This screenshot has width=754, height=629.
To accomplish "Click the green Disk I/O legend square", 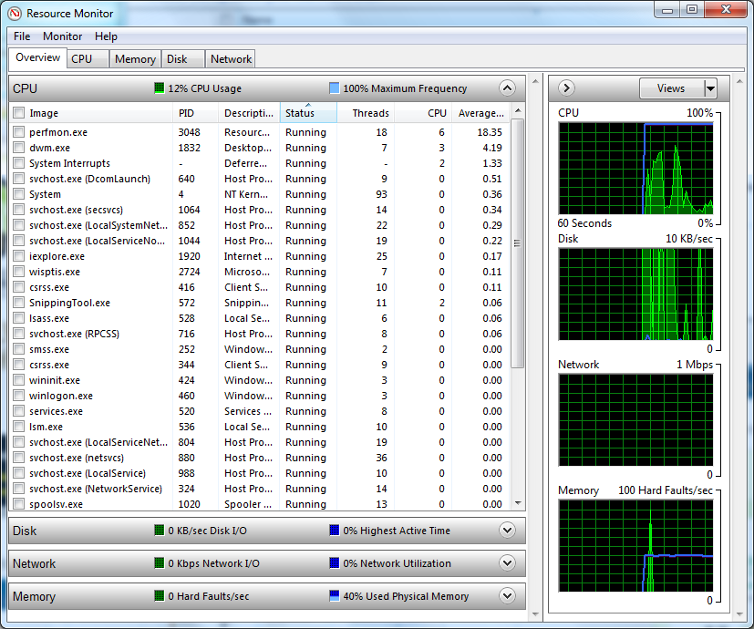I will pyautogui.click(x=160, y=531).
